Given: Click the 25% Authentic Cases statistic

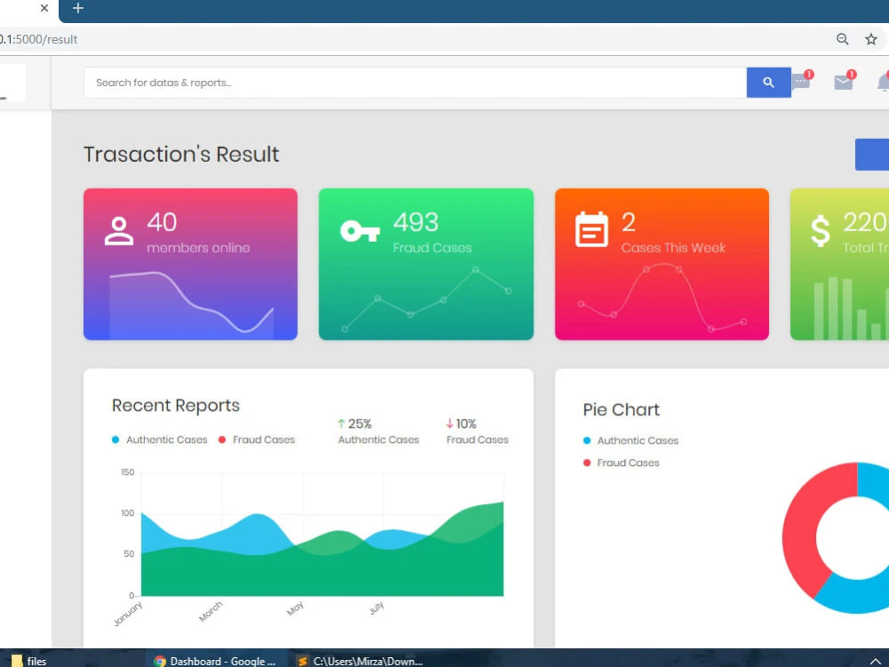Looking at the screenshot, I should (378, 431).
